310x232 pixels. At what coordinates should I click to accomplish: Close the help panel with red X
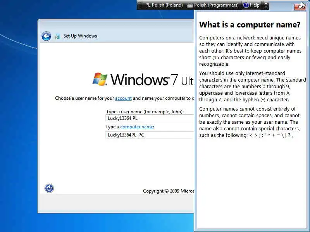coord(300,7)
